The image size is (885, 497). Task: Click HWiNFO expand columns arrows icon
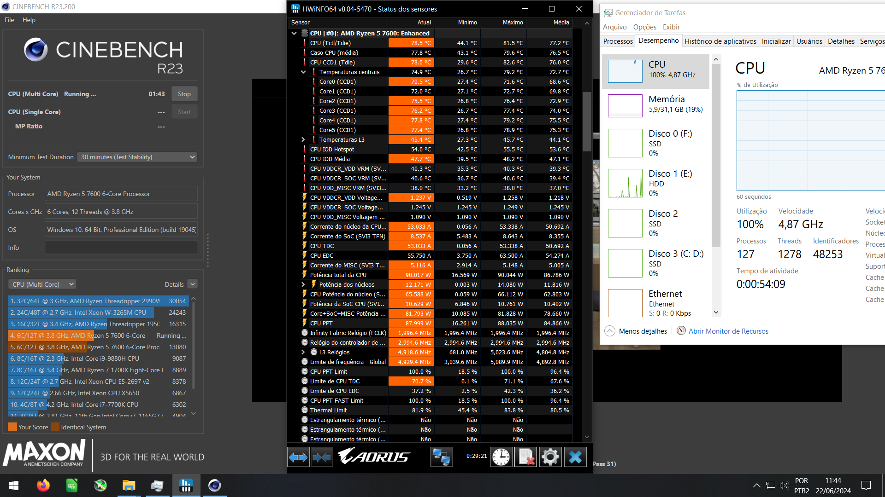(x=298, y=457)
